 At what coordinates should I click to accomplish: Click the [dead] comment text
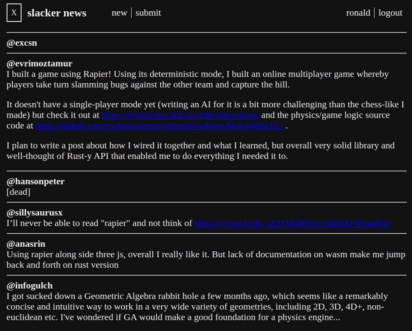pyautogui.click(x=18, y=192)
